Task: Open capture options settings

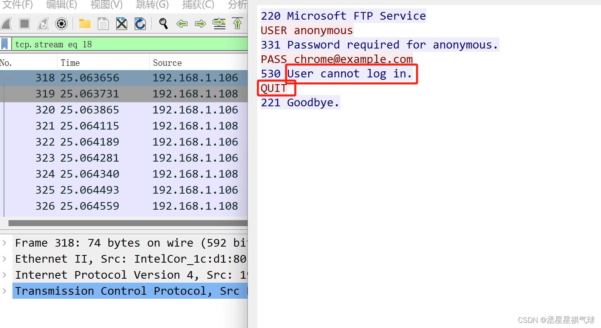Action: point(61,24)
